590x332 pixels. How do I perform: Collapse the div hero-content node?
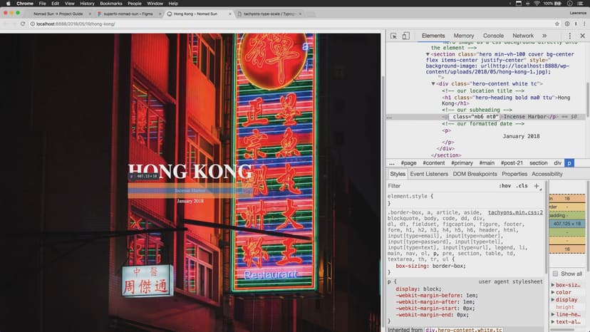click(434, 83)
